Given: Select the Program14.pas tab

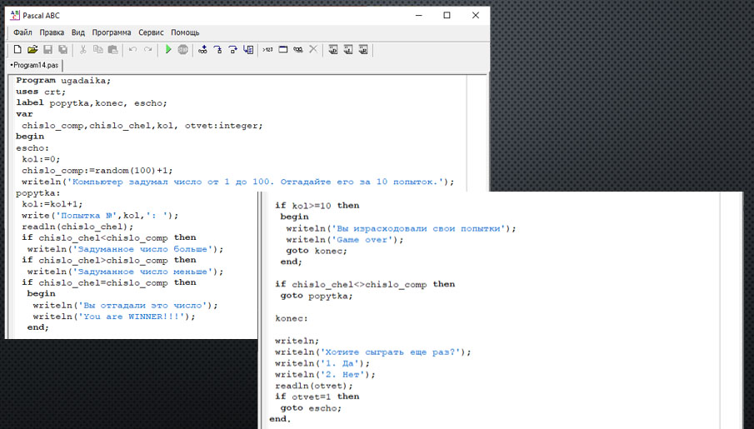Looking at the screenshot, I should (34, 65).
